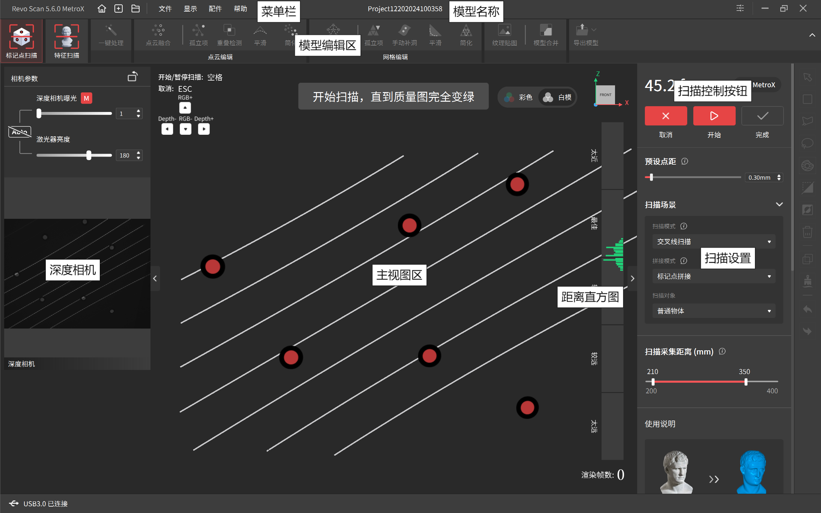Toggle 彩色 color display mode

tap(518, 98)
